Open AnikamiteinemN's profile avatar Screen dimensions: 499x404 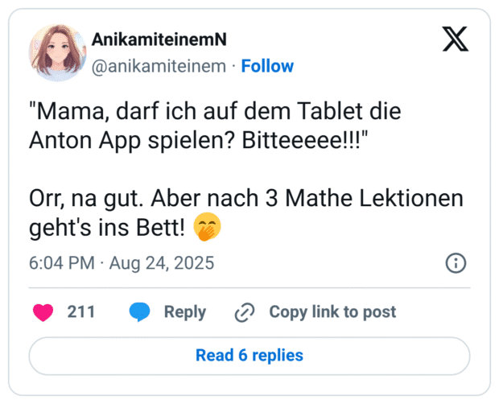[x=56, y=52]
